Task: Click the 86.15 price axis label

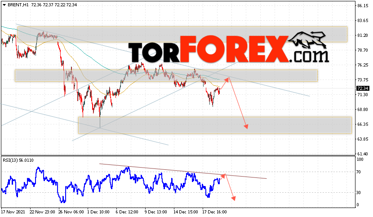Action: tap(363, 6)
